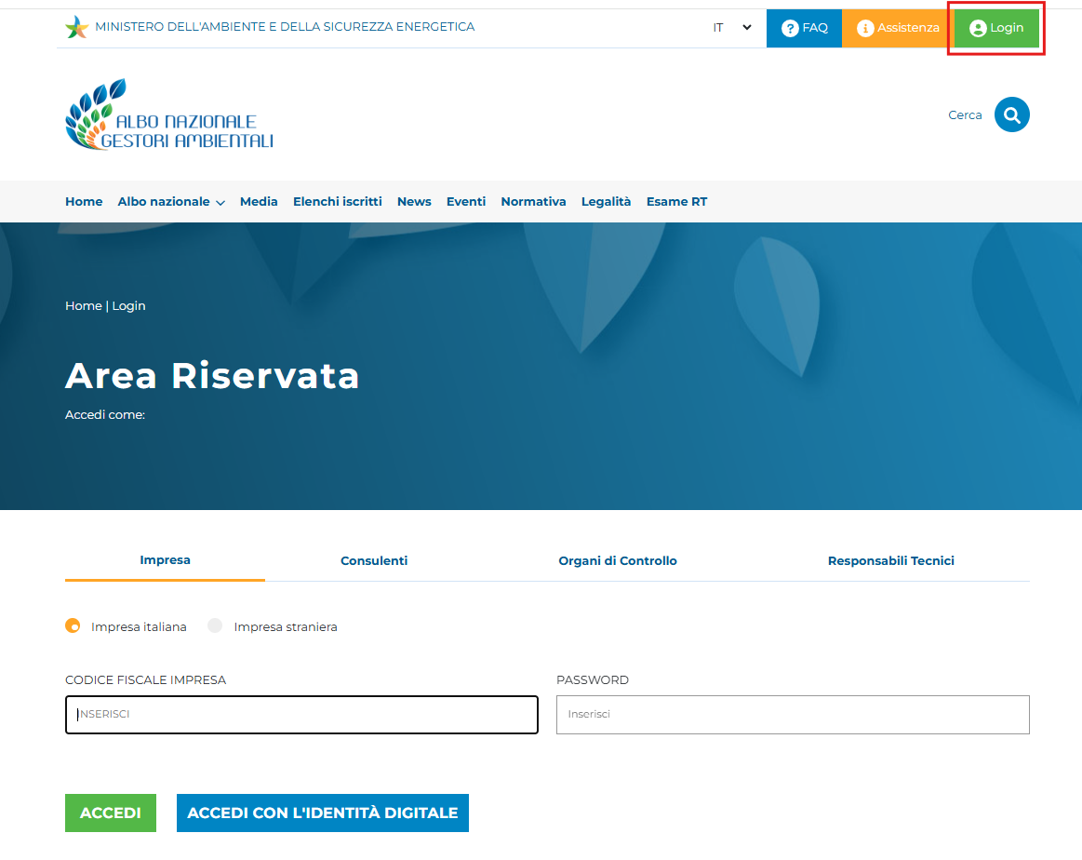Click the ministry star emblem icon
The height and width of the screenshot is (860, 1082).
click(76, 27)
